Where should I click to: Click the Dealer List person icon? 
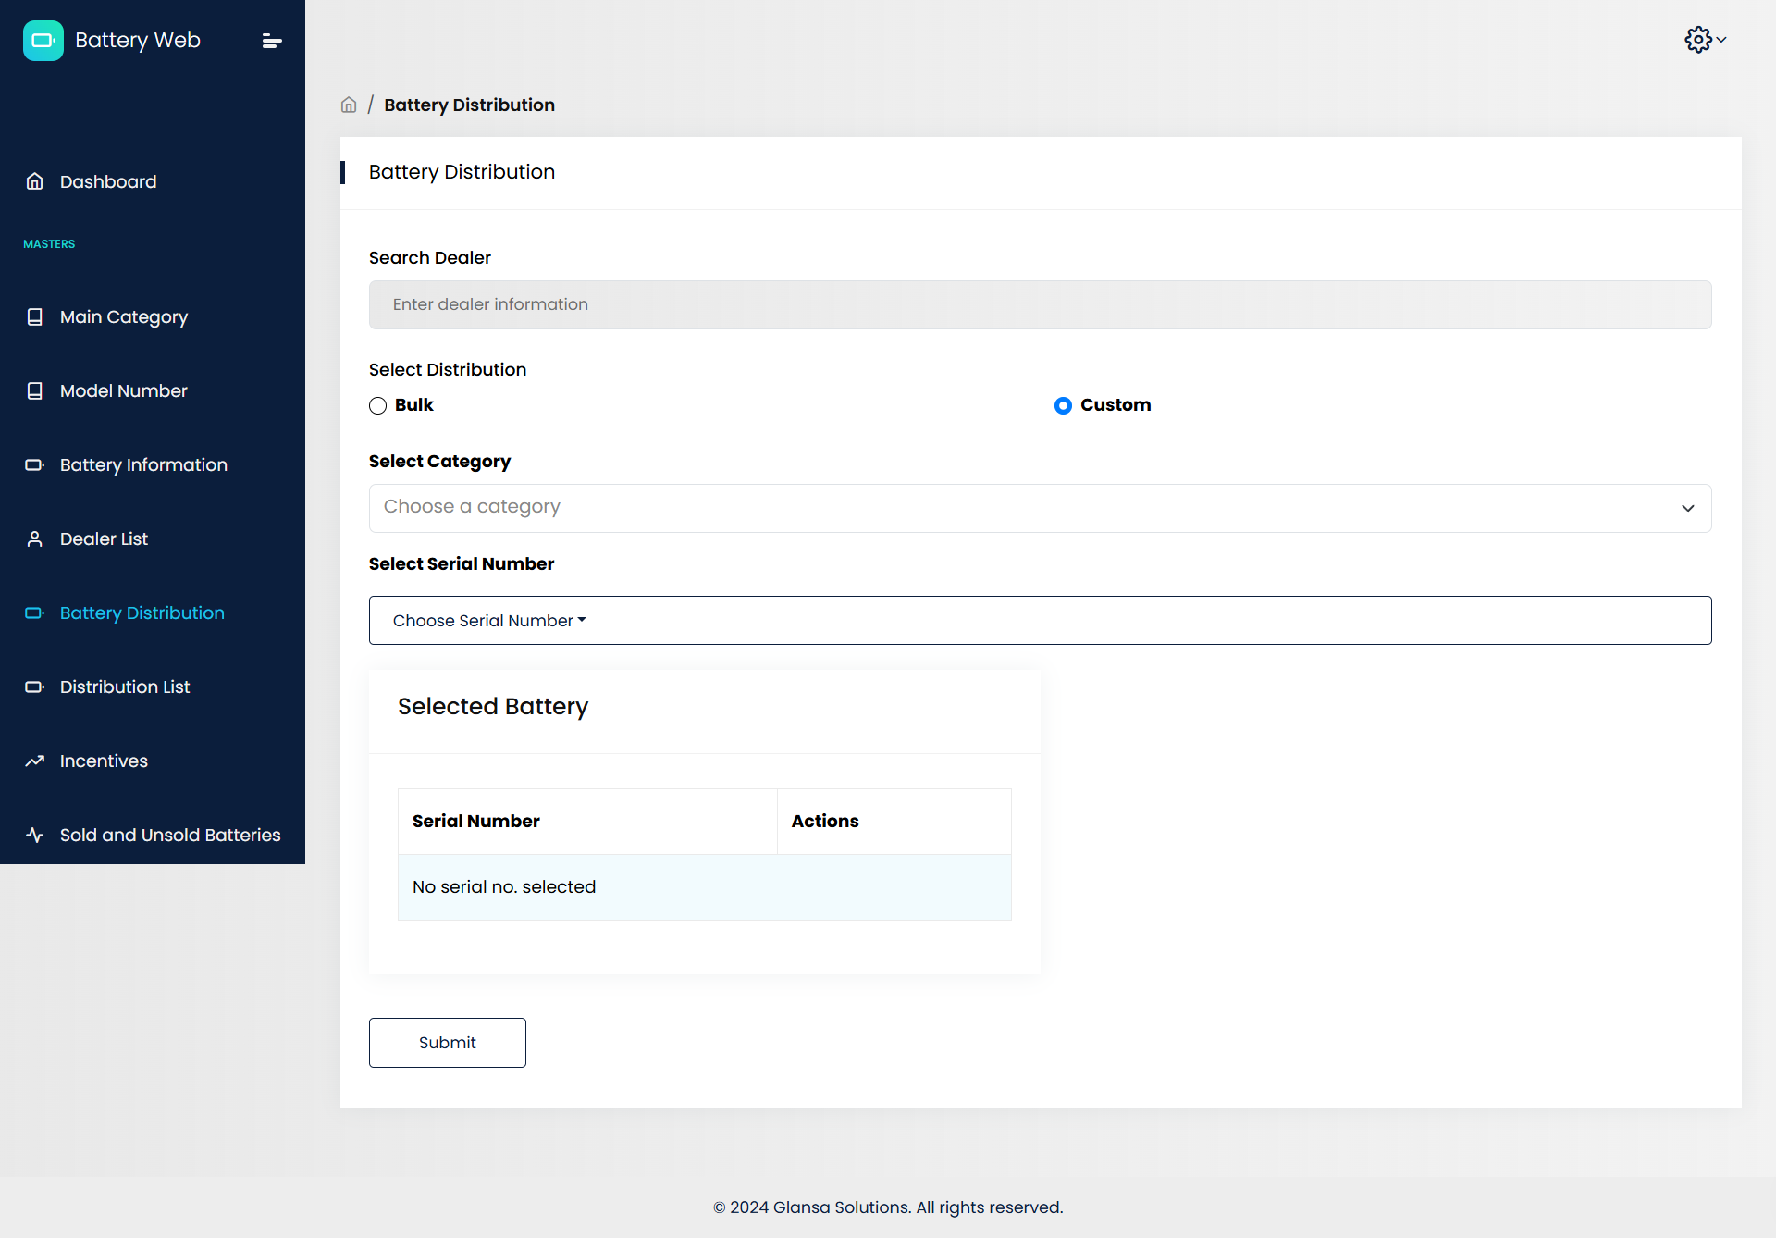[35, 539]
